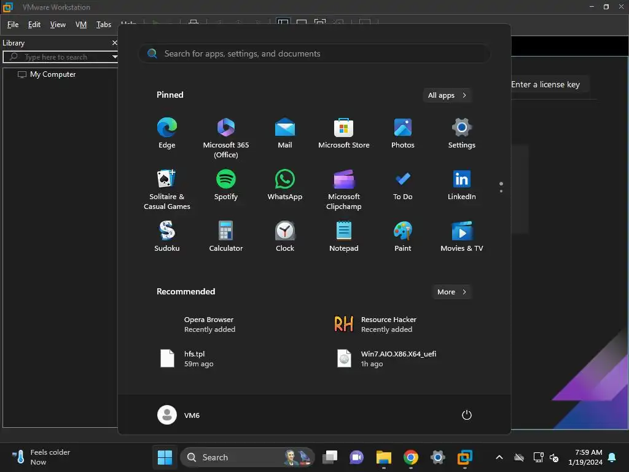Click taskbar Search box
629x472 pixels.
pyautogui.click(x=248, y=457)
